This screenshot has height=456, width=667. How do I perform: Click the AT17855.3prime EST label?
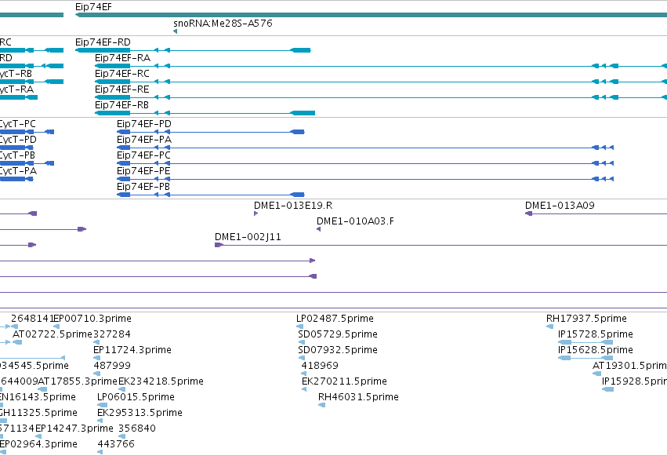(78, 381)
